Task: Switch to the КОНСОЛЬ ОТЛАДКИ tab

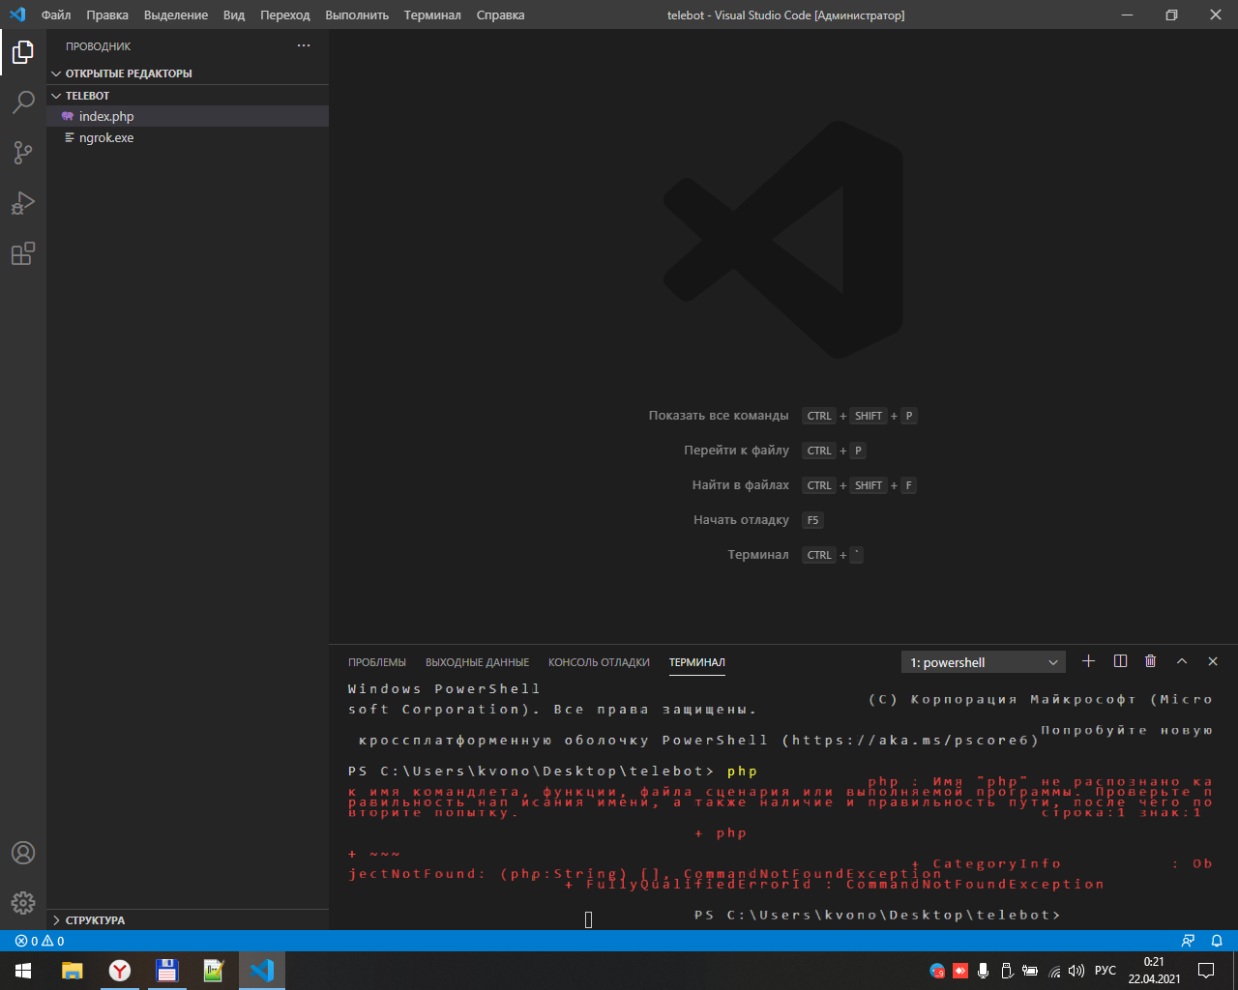Action: tap(599, 662)
